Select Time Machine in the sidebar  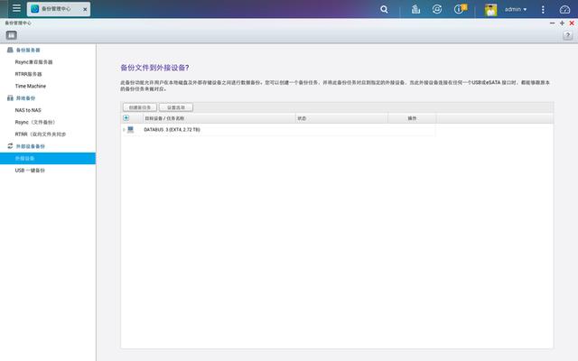coord(31,86)
